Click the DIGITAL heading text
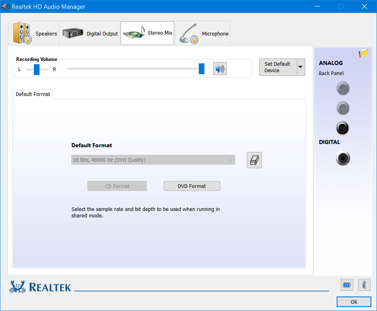The width and height of the screenshot is (377, 311). tap(329, 142)
